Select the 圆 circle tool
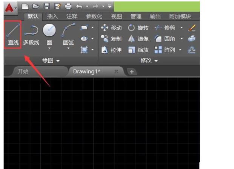Viewport: 234px width, 169px height. coord(49,35)
